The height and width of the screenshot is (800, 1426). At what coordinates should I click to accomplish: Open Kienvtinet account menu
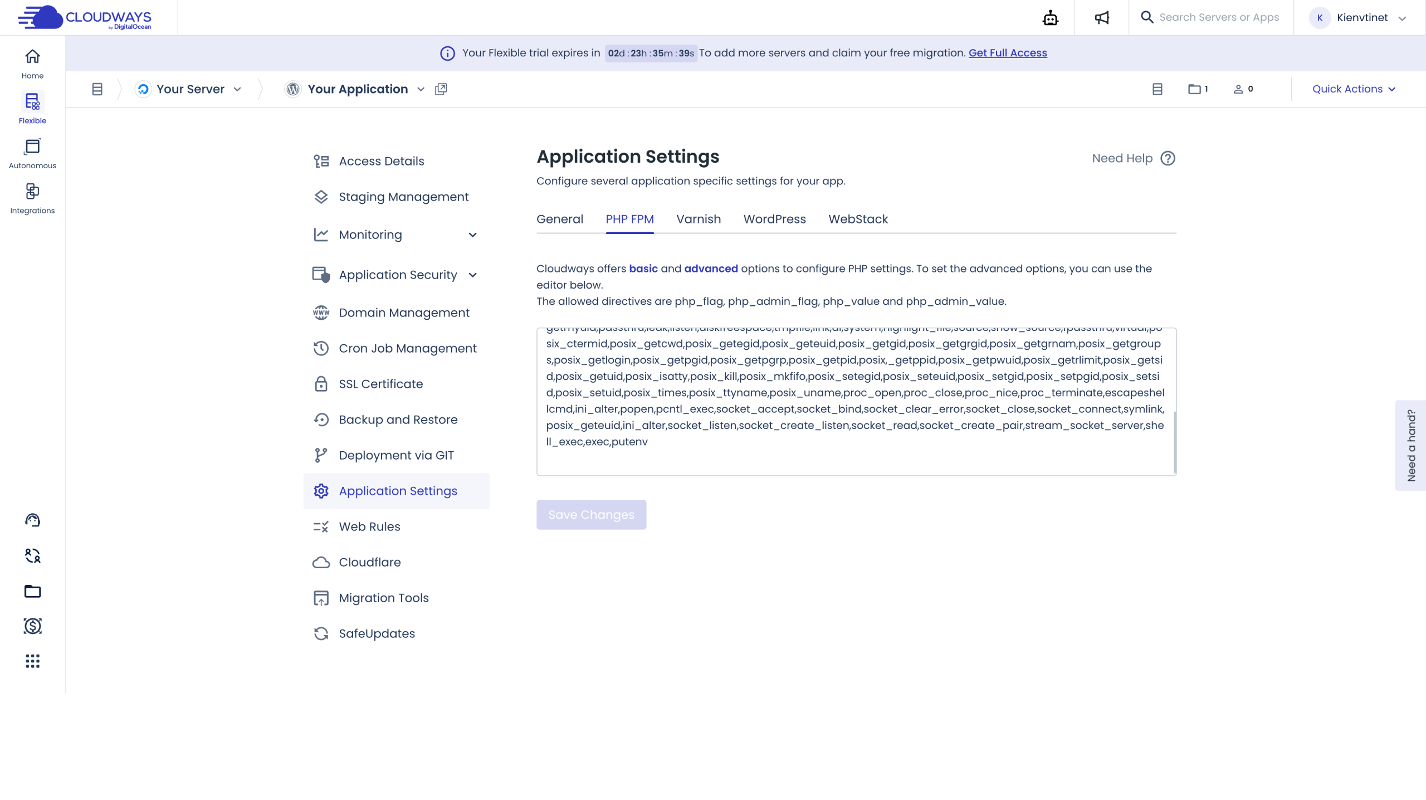pos(1362,18)
